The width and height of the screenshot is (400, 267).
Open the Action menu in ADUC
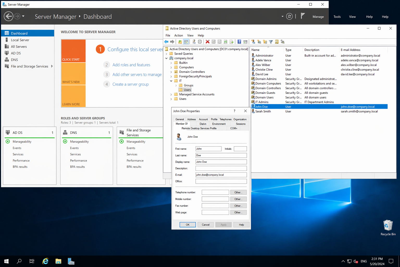click(x=178, y=35)
